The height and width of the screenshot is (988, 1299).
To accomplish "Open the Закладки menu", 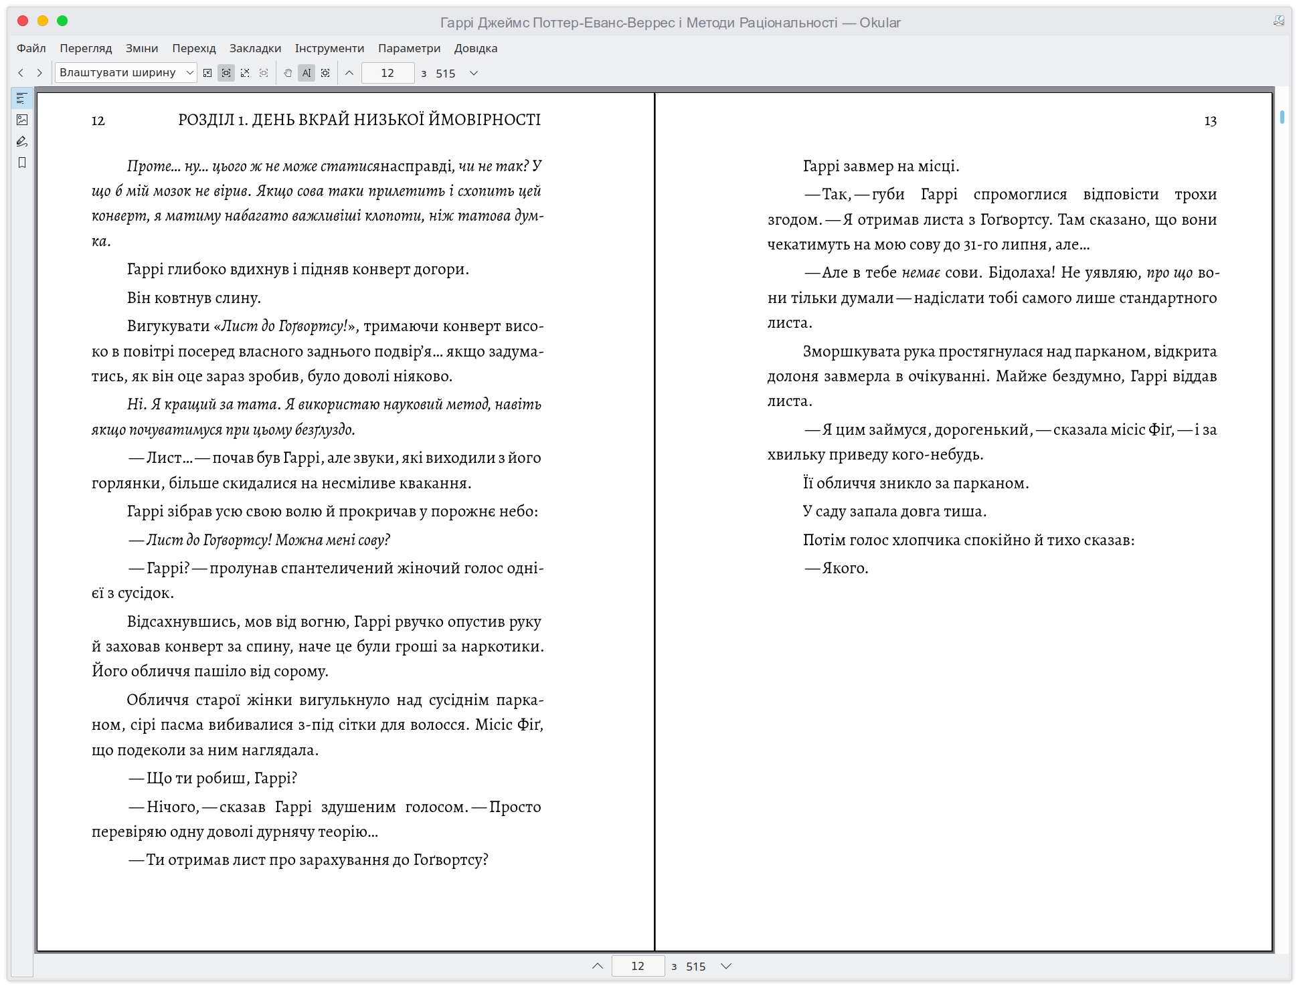I will [255, 48].
